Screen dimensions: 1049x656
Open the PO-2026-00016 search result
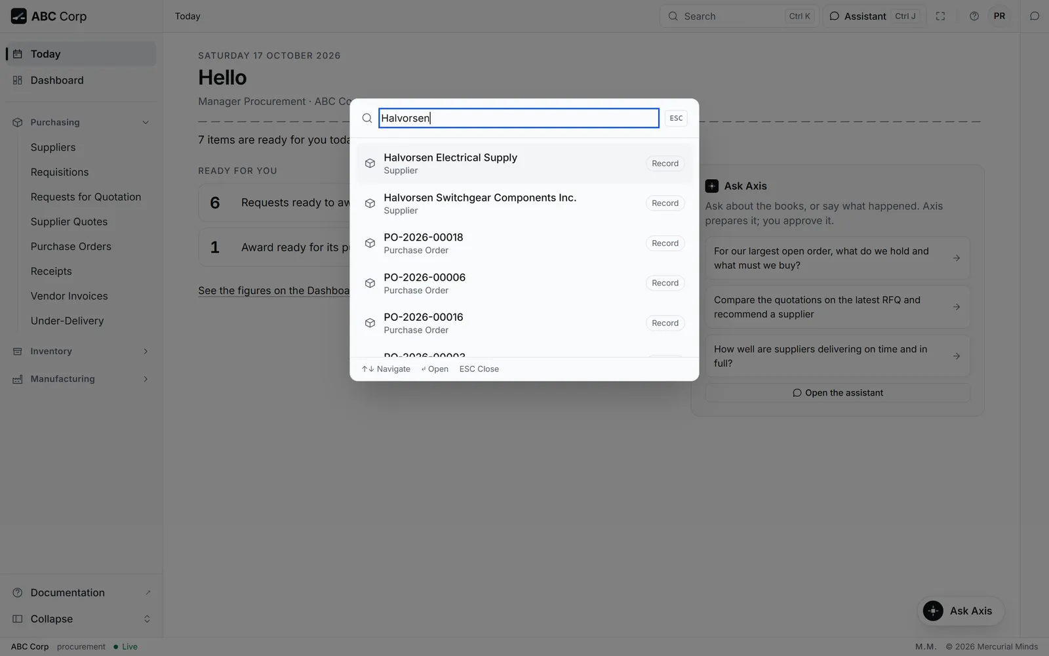pyautogui.click(x=524, y=323)
